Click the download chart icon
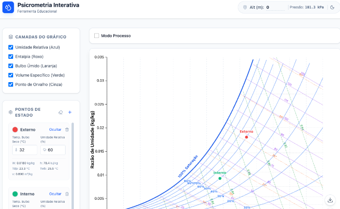 (x=330, y=200)
